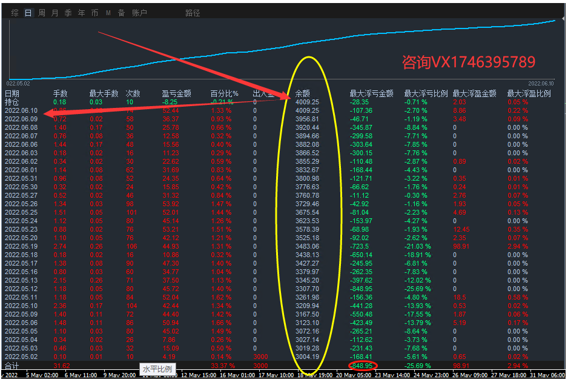Select the 日 daily tab
Image resolution: width=568 pixels, height=379 pixels.
coord(28,13)
